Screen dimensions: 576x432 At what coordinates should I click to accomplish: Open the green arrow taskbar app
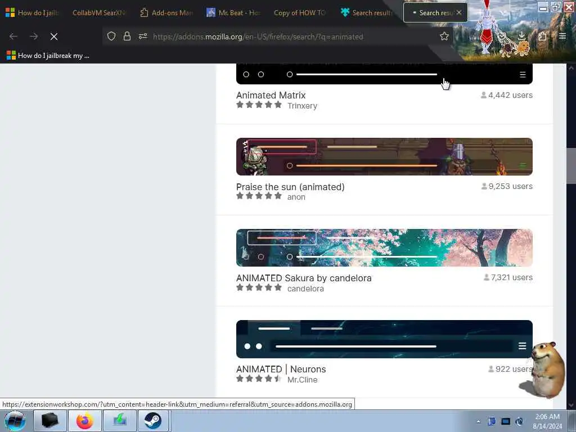(x=120, y=421)
